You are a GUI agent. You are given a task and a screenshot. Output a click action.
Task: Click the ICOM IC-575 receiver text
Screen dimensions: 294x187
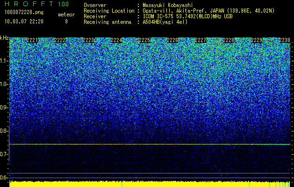[x=187, y=16]
